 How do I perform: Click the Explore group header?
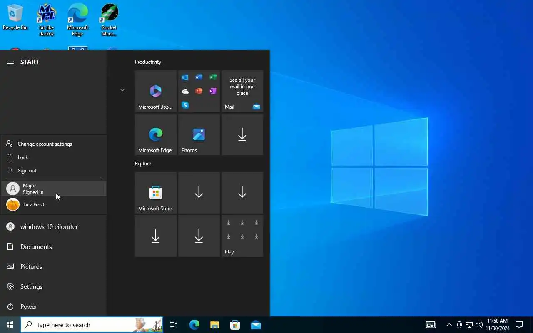(x=143, y=163)
